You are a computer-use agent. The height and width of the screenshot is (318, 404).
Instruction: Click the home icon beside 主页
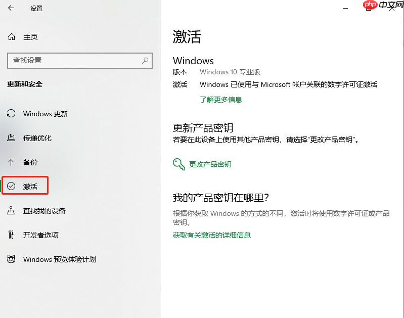(12, 37)
